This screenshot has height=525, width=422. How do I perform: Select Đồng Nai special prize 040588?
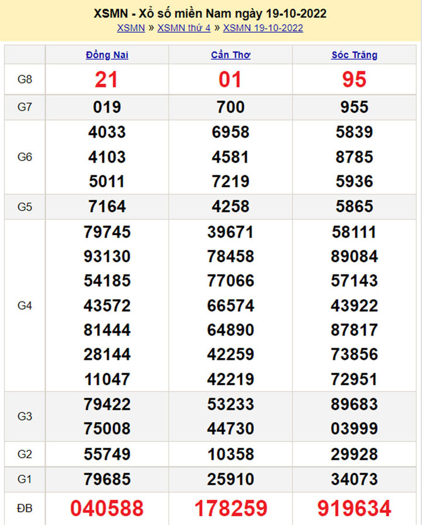(x=107, y=508)
